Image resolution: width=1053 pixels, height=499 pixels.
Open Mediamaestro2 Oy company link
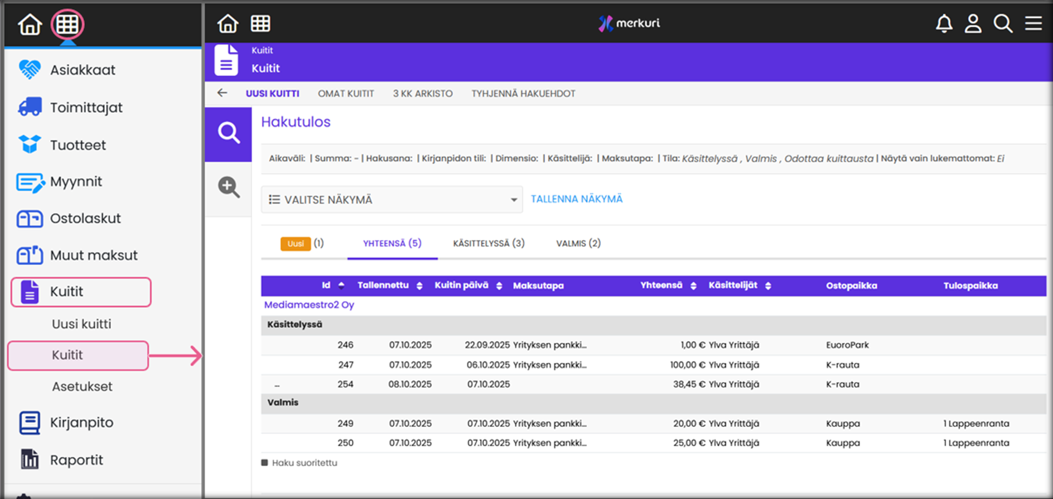point(309,305)
